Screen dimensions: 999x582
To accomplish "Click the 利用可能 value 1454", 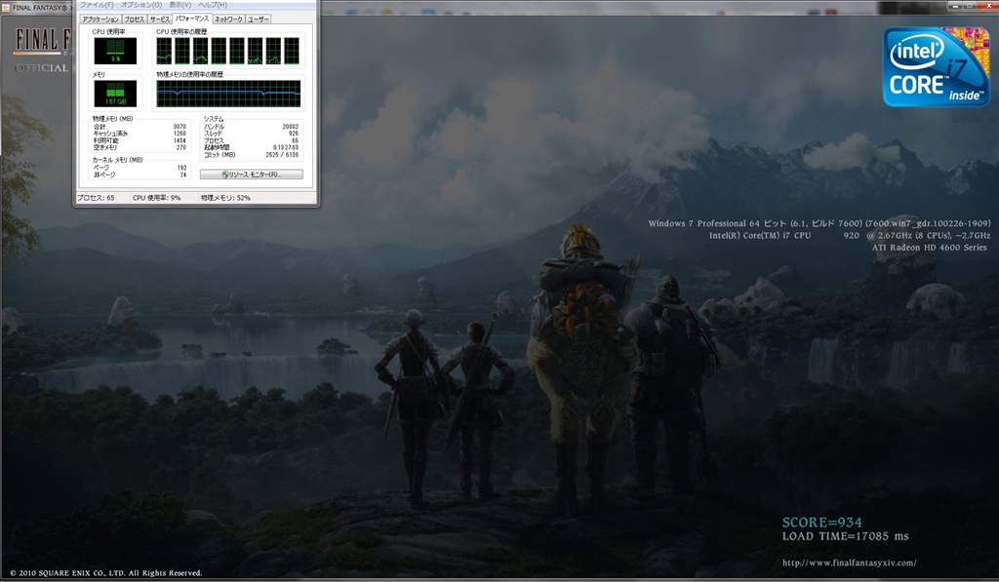I will click(180, 140).
